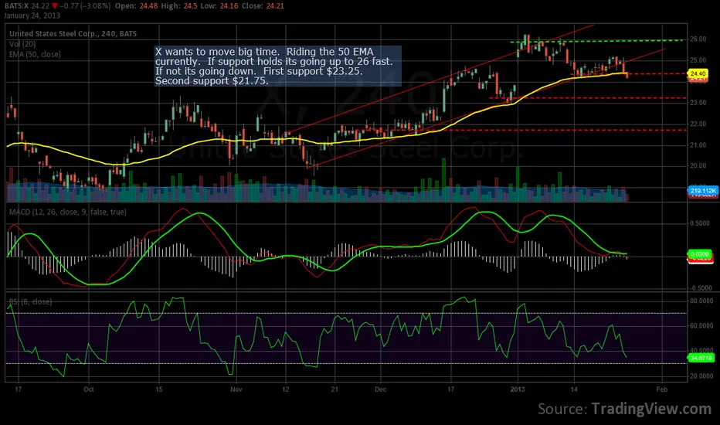Click the Oct label on time axis

89,389
